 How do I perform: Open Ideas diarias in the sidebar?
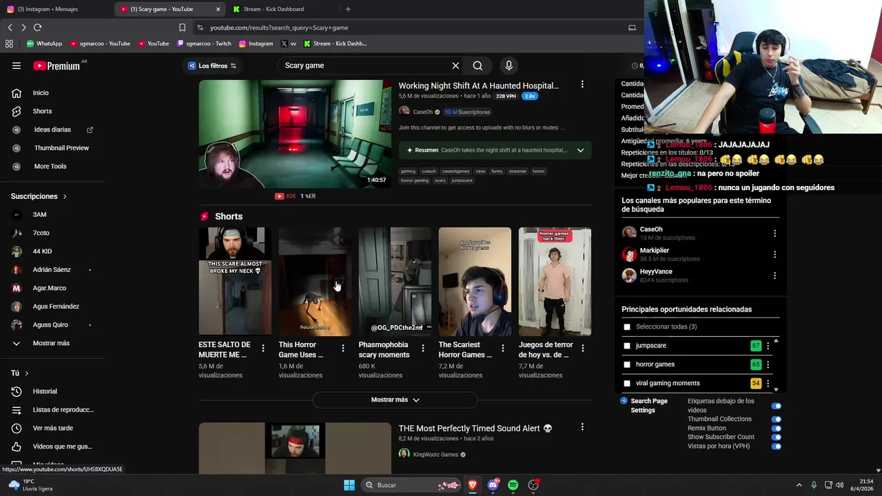point(54,130)
